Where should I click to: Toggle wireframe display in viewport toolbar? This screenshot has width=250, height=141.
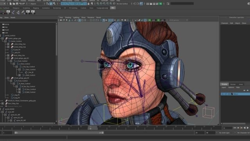[x=101, y=20]
